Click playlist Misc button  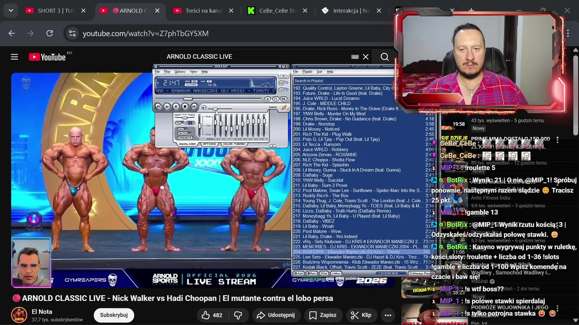336,273
